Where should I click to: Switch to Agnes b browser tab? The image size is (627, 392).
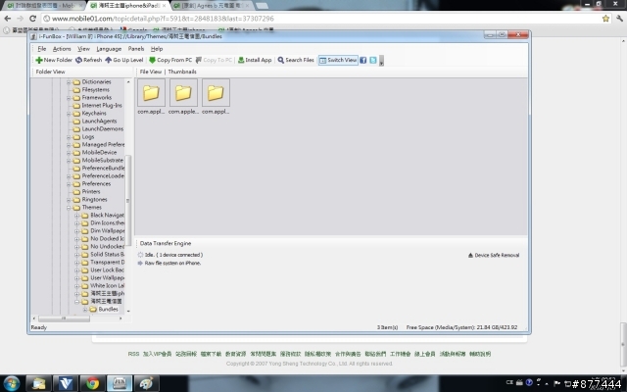point(211,6)
